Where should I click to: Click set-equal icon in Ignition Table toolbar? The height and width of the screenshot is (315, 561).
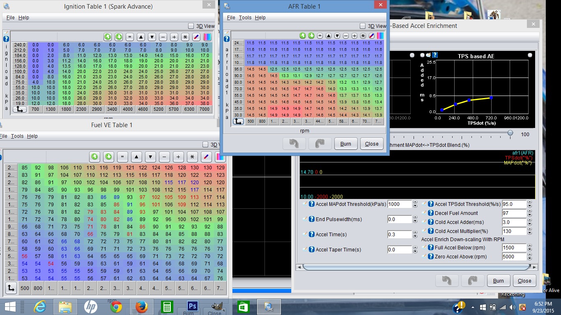coord(130,37)
